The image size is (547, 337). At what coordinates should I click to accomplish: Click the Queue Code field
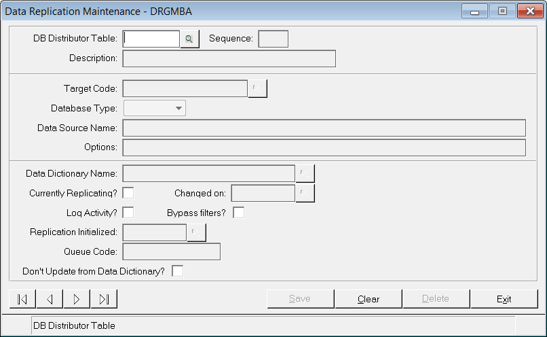tap(171, 252)
